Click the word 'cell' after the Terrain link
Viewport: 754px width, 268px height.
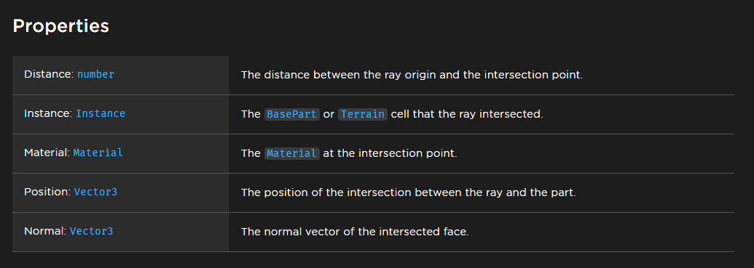pos(400,115)
